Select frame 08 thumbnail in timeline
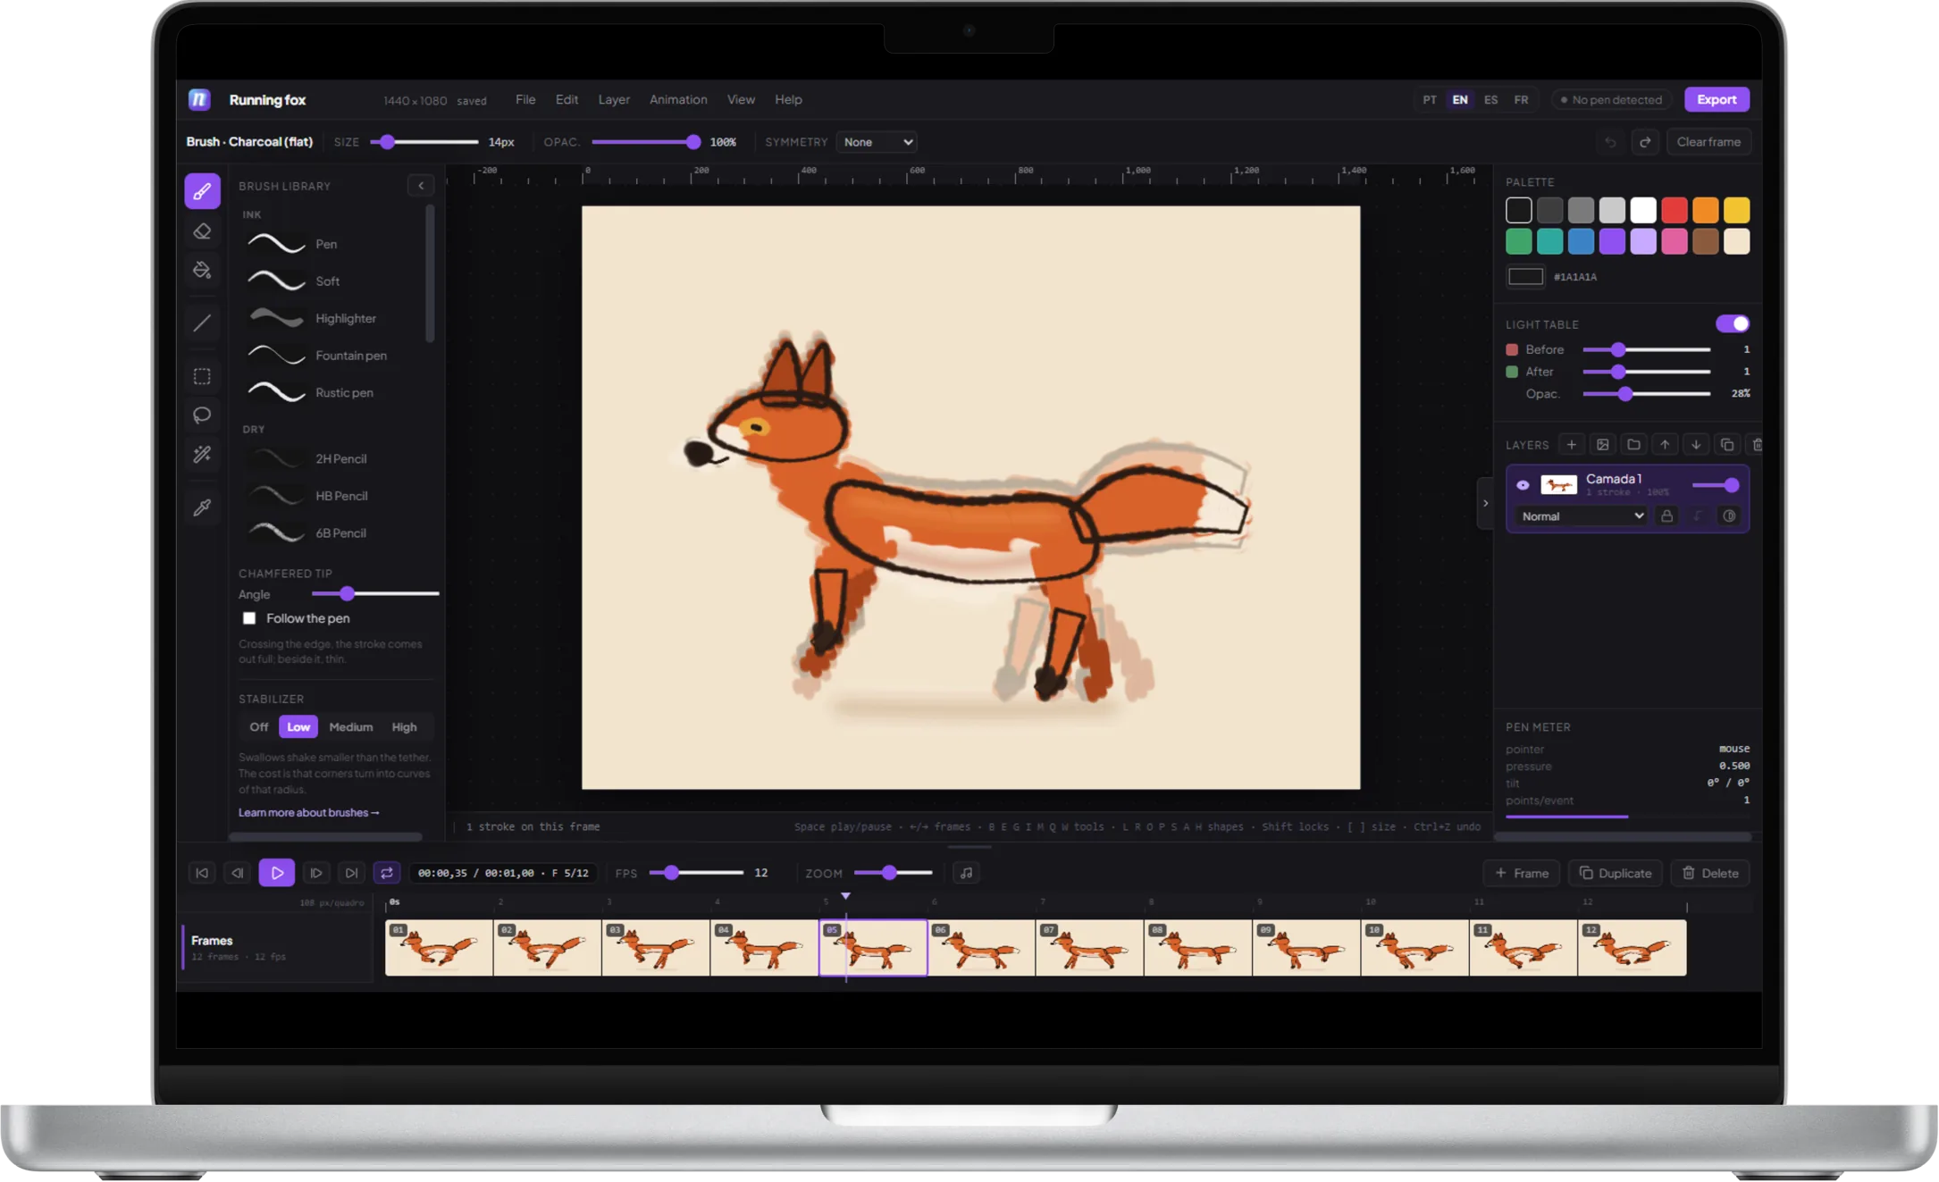 coord(1198,948)
